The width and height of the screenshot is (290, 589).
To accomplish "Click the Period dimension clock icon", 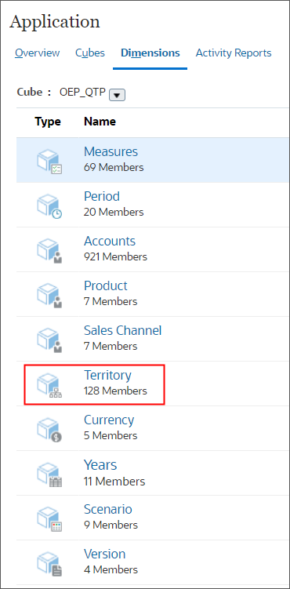I will (49, 206).
